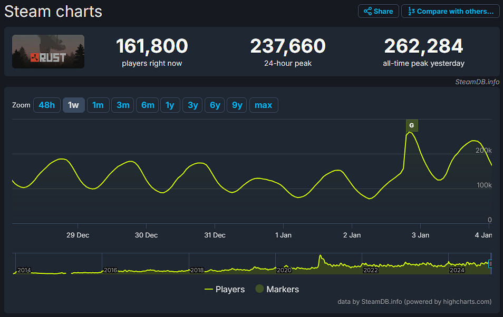Click 2020 spike in navigator chart

pyautogui.click(x=320, y=259)
